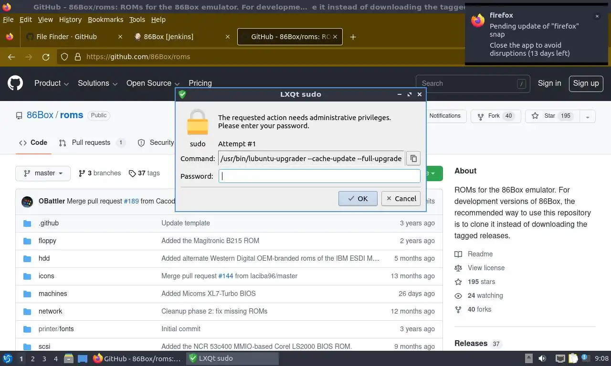Close the 86Box [Jenkins] tab
611x366 pixels.
click(x=228, y=37)
